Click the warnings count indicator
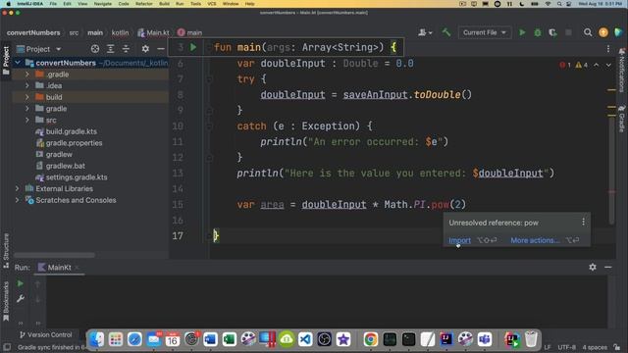This screenshot has width=628, height=353. 582,65
